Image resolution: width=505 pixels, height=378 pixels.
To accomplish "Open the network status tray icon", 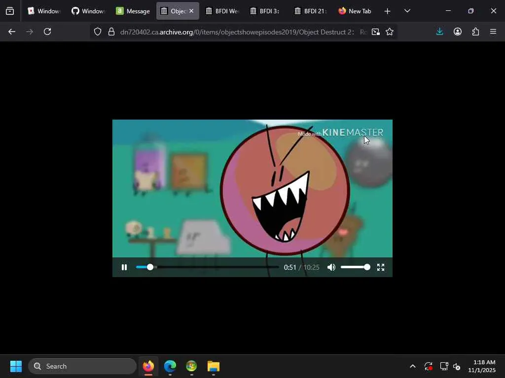I will (444, 366).
